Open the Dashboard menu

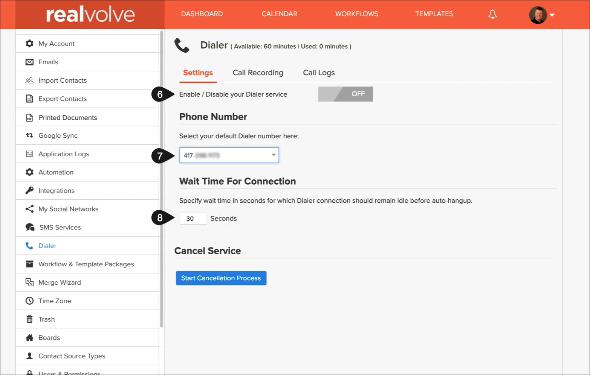(x=202, y=14)
